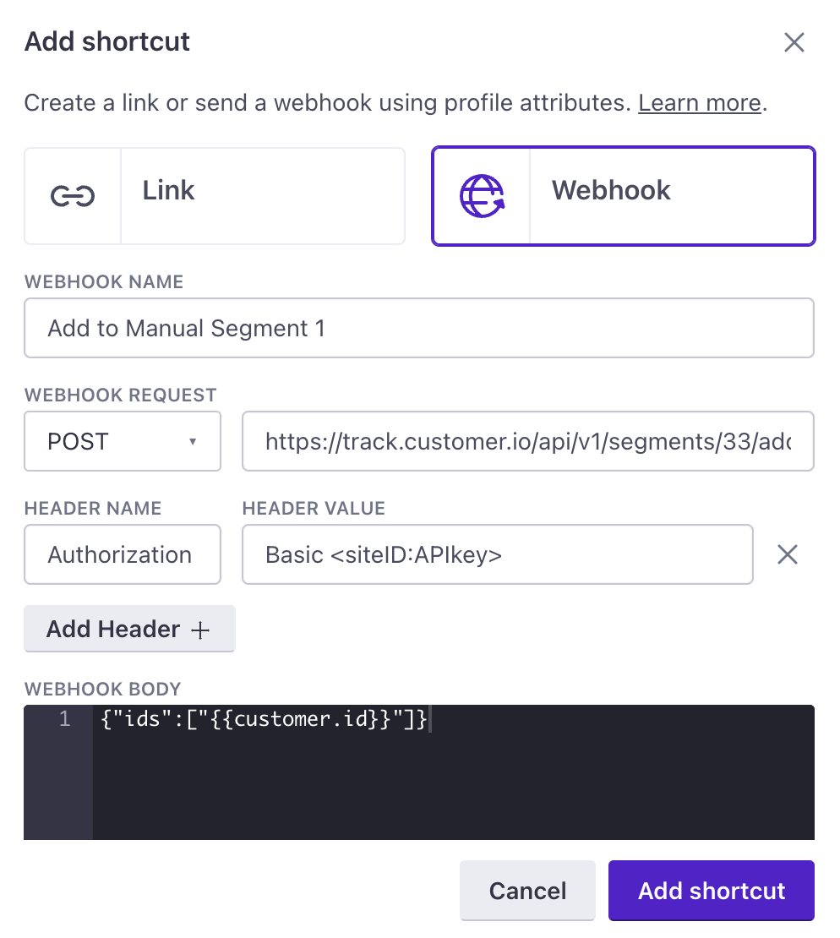Image resolution: width=840 pixels, height=938 pixels.
Task: Click the Add shortcut dialog title
Action: [107, 41]
